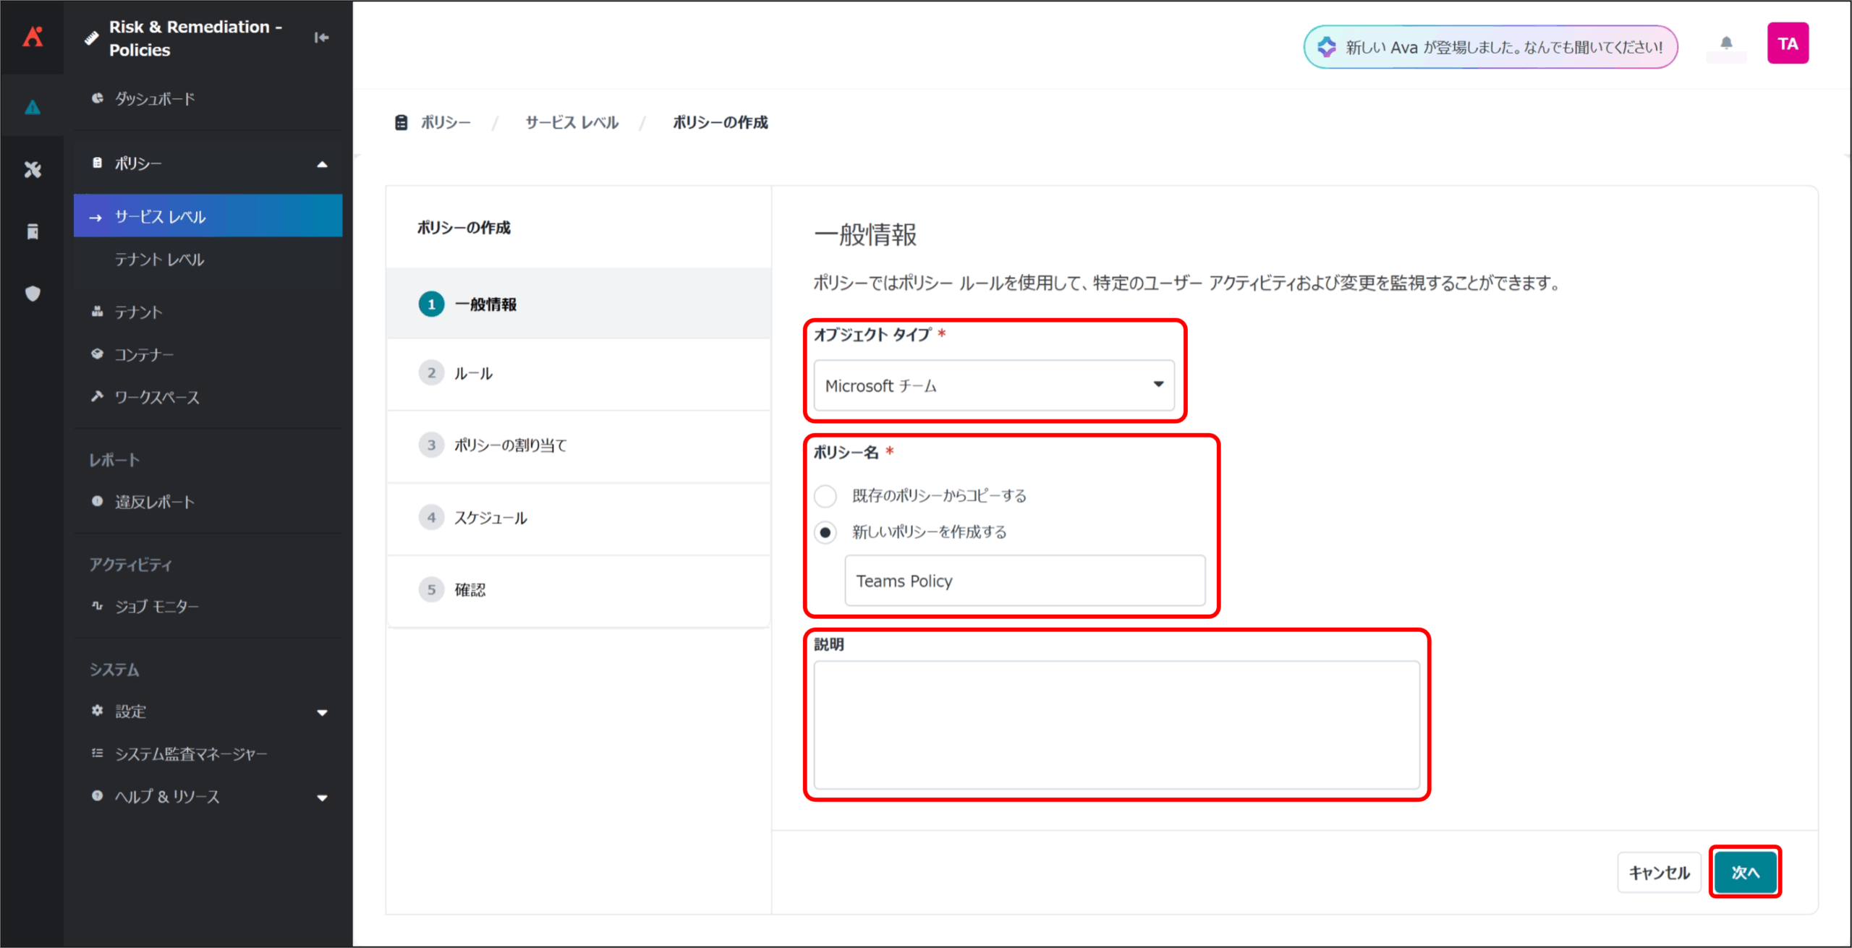Click the キャンセル button
Screen dimensions: 1852x948
click(1658, 873)
